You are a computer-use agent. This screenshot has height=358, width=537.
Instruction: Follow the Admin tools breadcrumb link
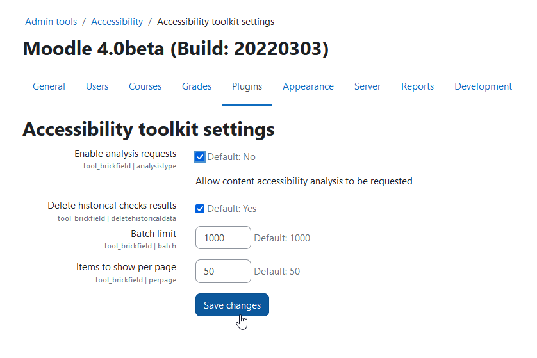(x=51, y=22)
